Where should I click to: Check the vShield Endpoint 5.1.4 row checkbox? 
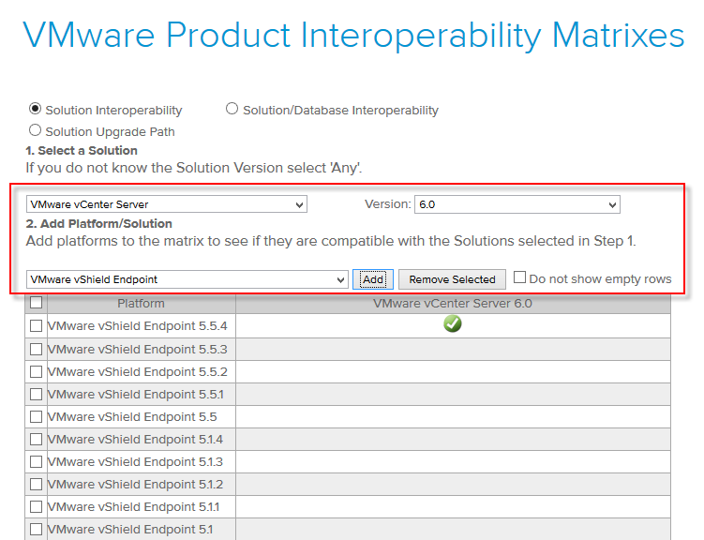(36, 439)
